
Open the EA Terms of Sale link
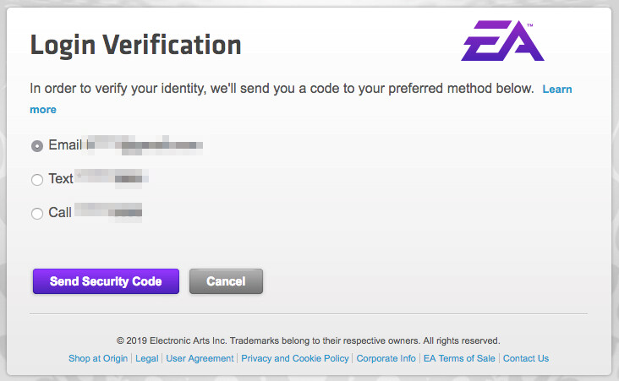tap(459, 358)
